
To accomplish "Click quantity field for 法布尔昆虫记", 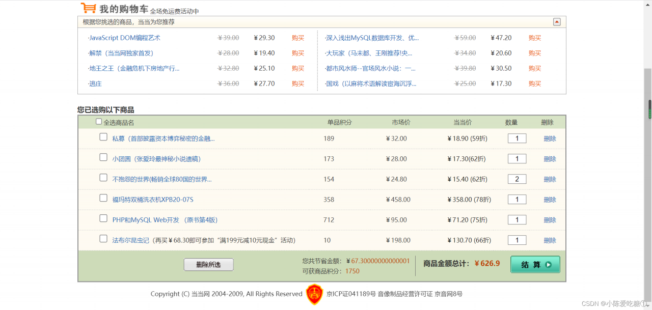I will pyautogui.click(x=517, y=240).
